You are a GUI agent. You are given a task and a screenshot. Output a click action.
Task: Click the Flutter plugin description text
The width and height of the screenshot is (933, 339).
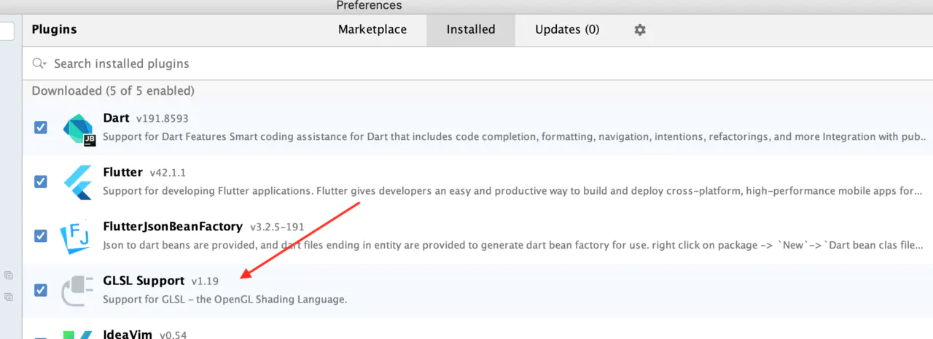pyautogui.click(x=513, y=191)
